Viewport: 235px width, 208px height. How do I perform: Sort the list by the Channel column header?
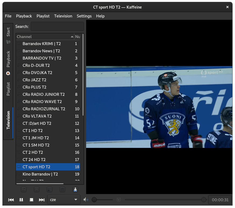[45, 37]
